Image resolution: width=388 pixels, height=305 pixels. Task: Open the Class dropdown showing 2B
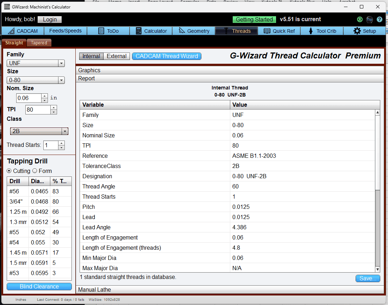tap(65, 131)
